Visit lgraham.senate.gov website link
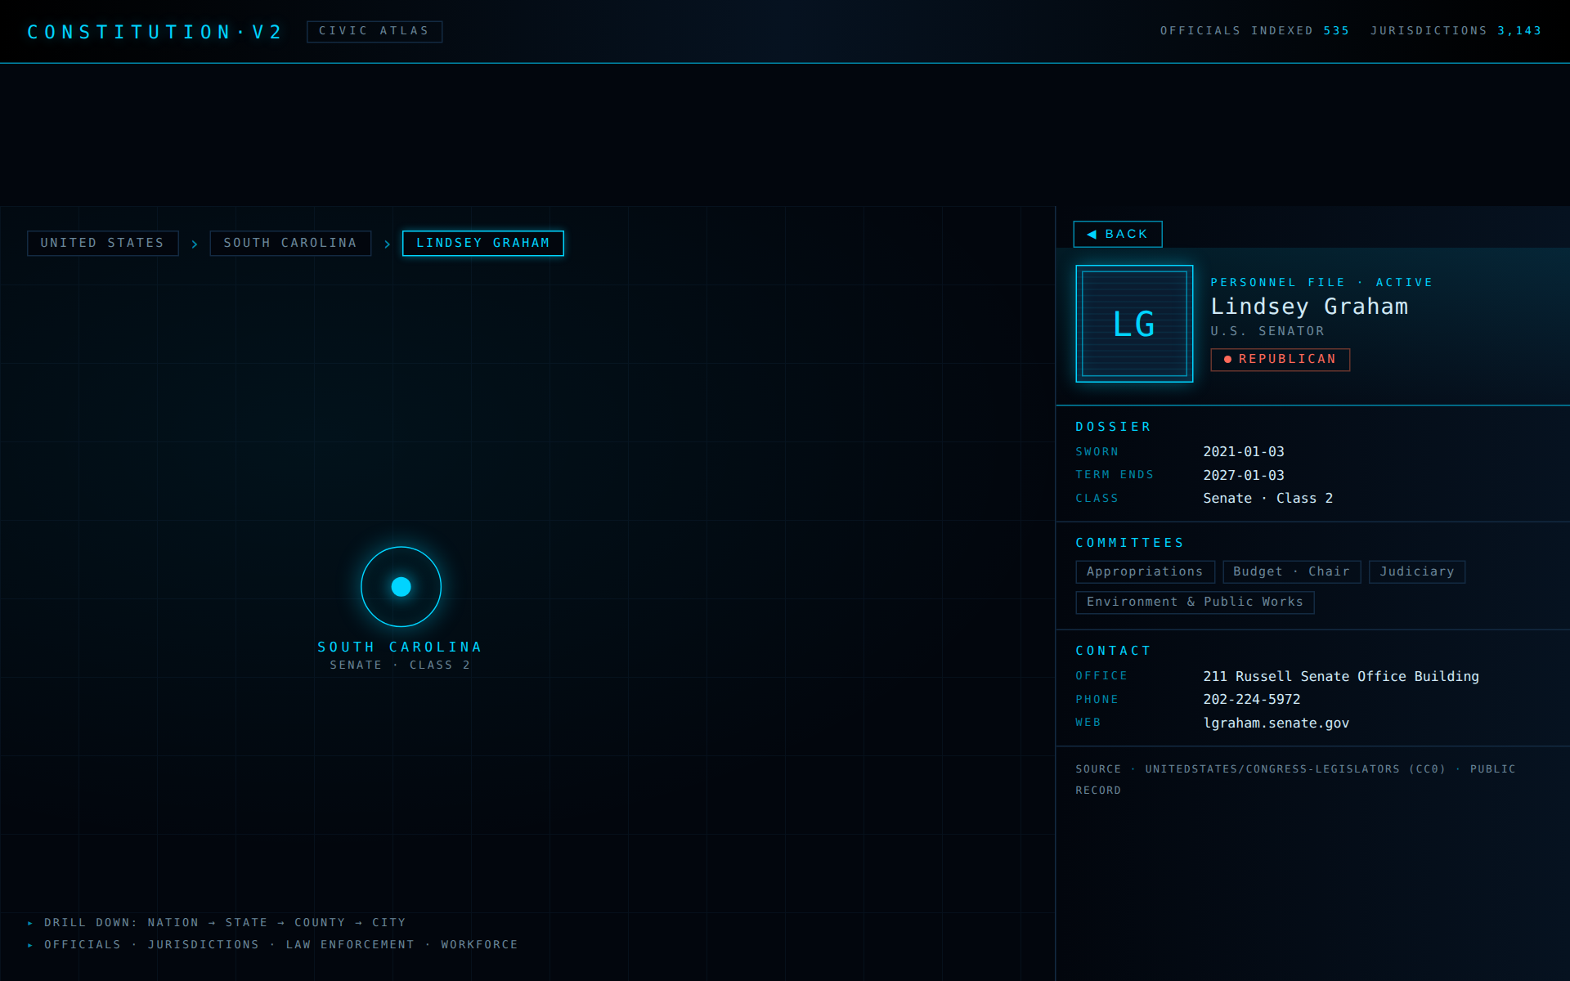Screen dimensions: 1570x981 1276,723
